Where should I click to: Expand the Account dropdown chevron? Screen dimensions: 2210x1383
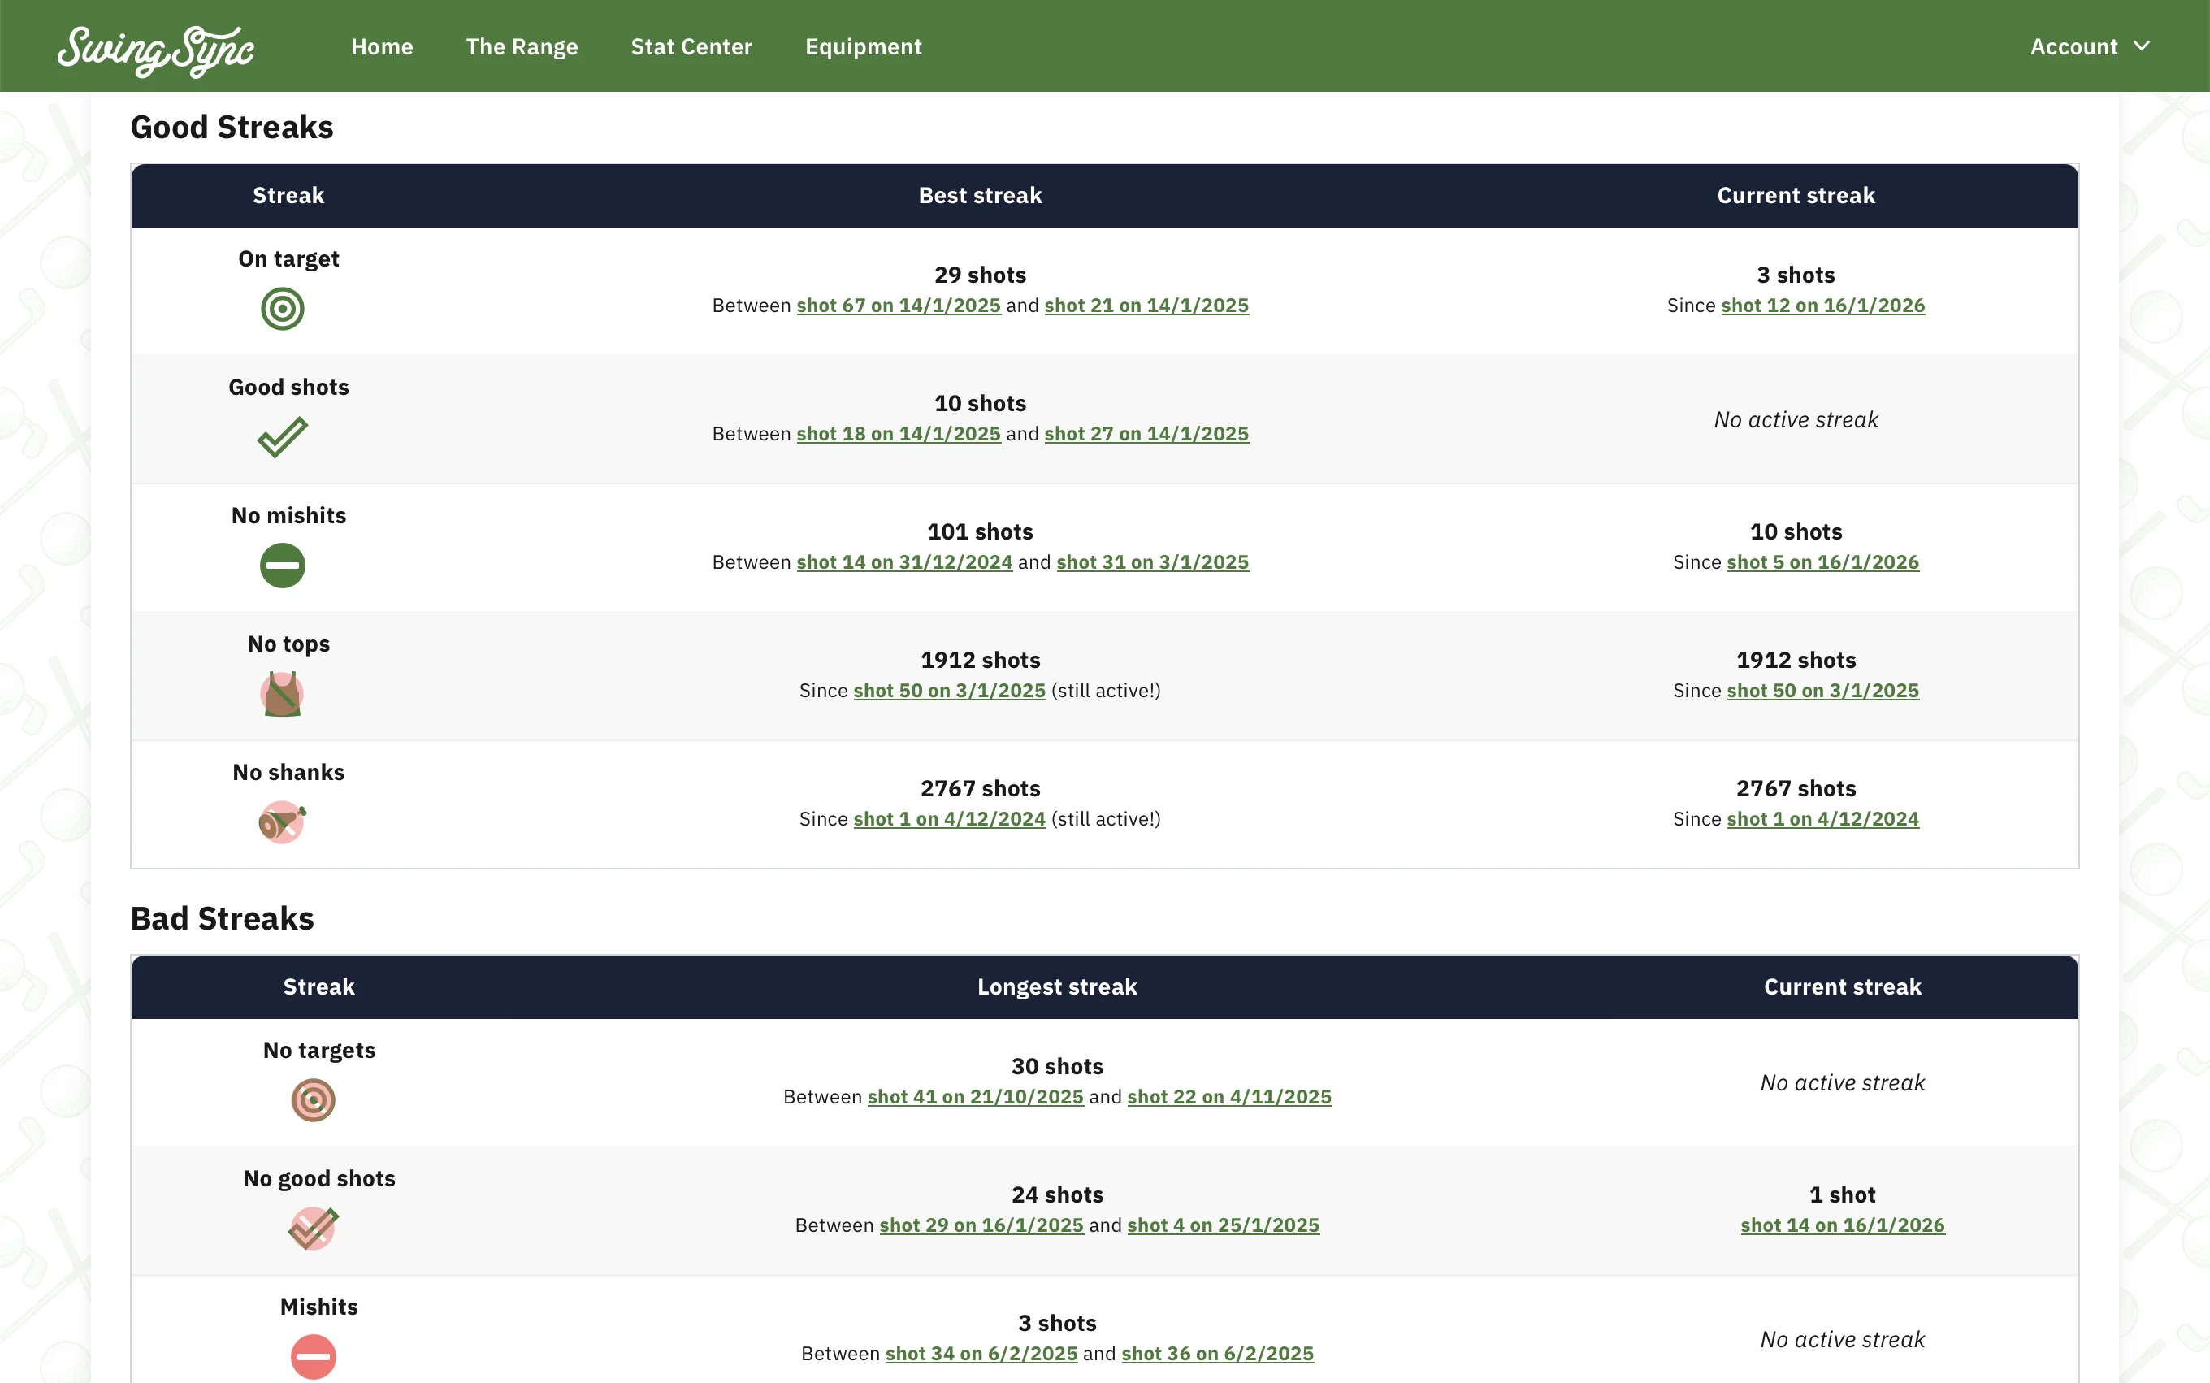2142,46
